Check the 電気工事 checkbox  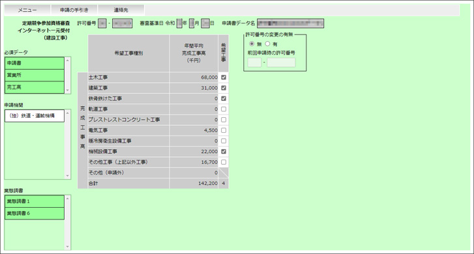click(224, 130)
